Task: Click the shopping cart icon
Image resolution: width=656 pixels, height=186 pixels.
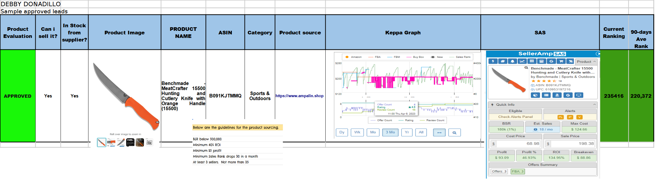Action: pyautogui.click(x=561, y=61)
